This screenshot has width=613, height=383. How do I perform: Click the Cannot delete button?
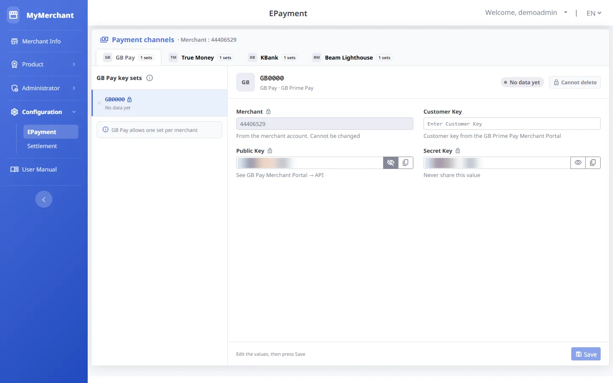point(575,83)
